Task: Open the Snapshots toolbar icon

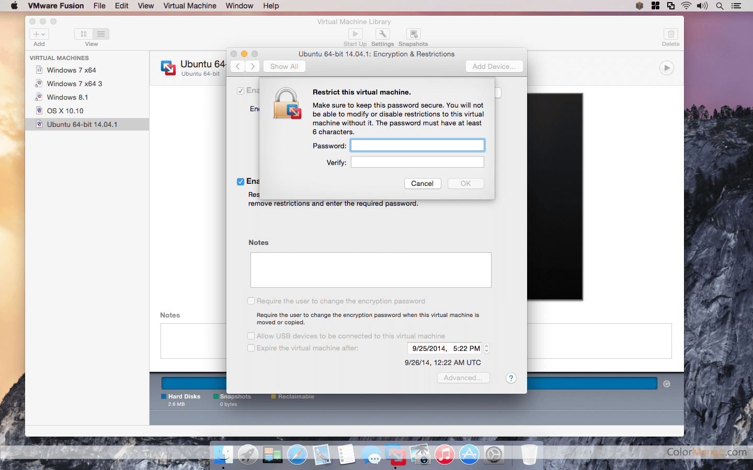Action: [413, 34]
